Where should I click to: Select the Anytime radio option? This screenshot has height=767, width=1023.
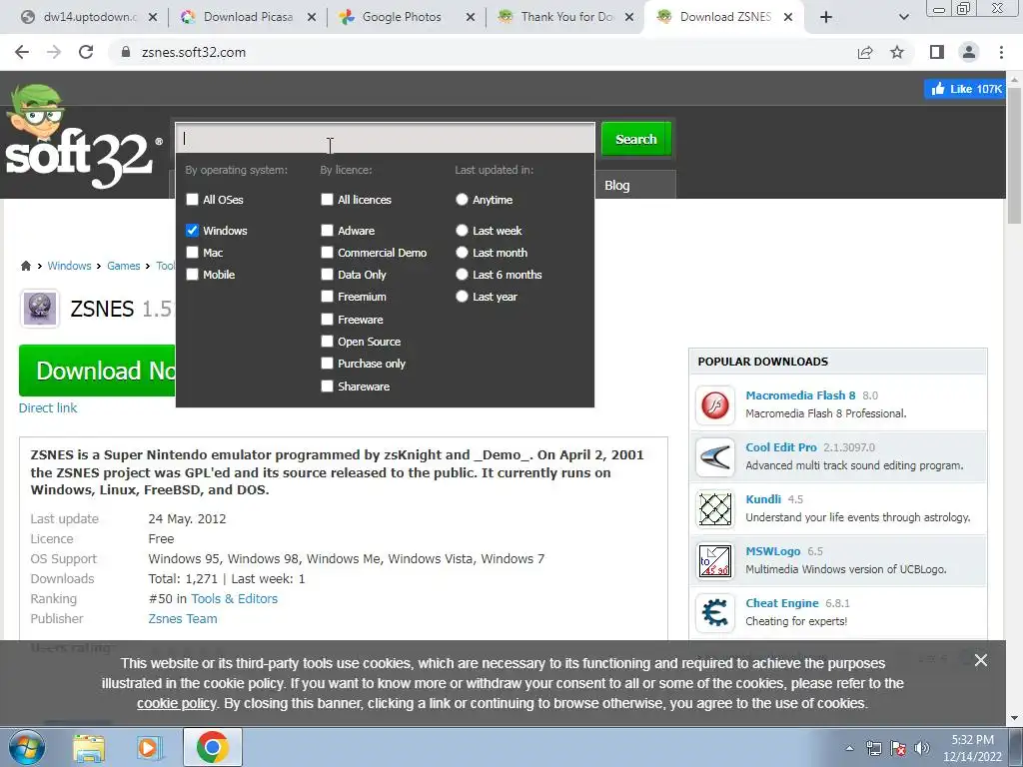click(x=462, y=200)
